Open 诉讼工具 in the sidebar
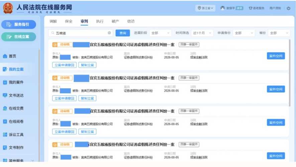This screenshot has width=296, height=167. click(x=13, y=134)
